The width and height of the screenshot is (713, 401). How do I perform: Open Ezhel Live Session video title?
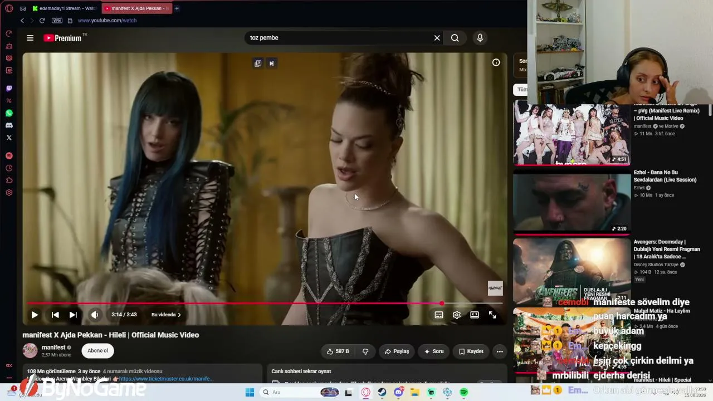pyautogui.click(x=665, y=176)
